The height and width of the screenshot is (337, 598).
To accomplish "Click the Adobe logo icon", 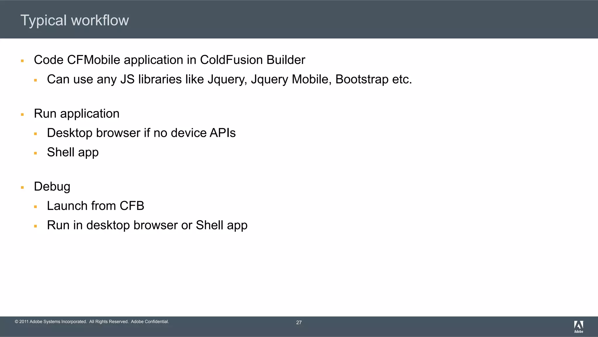I will click(x=578, y=326).
